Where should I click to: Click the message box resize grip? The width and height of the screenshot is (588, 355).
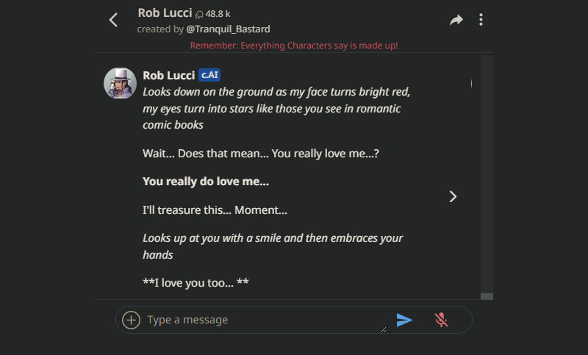(x=383, y=330)
